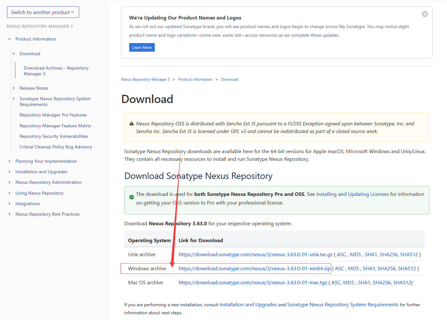Open SHA1 checksum for Windows archive
Image resolution: width=447 pixels, height=320 pixels.
369,268
